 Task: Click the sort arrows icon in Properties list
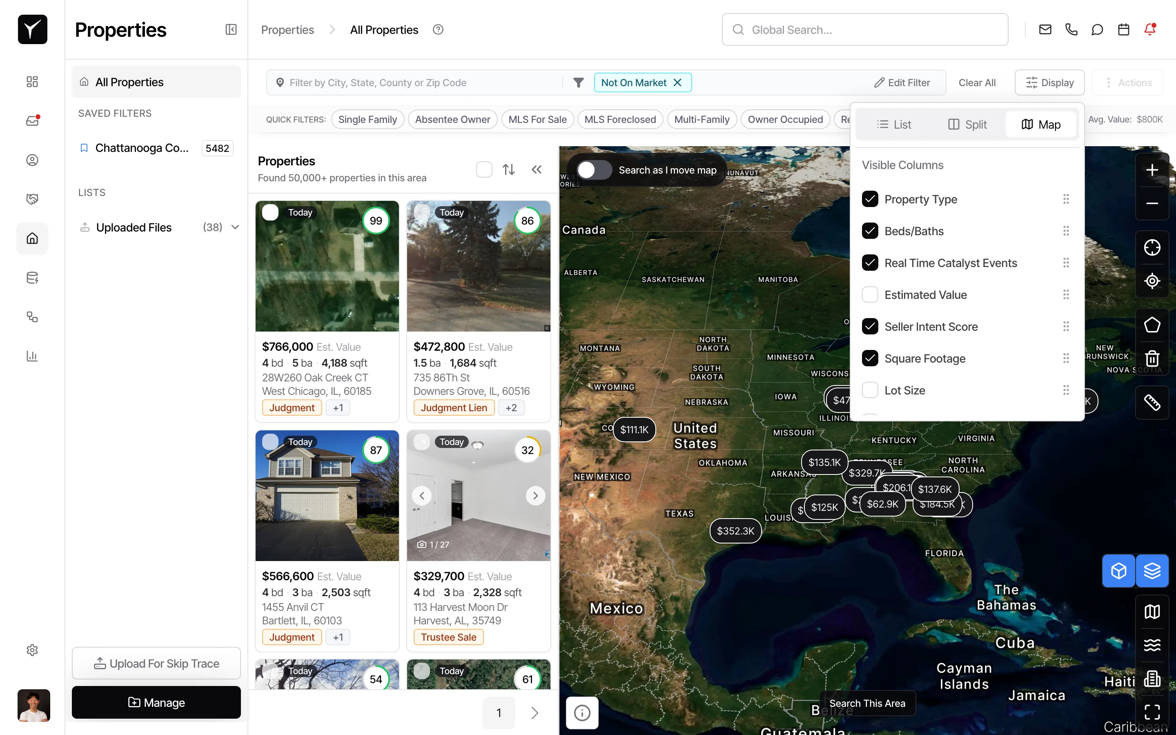pyautogui.click(x=508, y=169)
